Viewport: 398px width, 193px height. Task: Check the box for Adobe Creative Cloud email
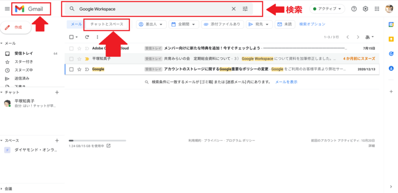71,48
